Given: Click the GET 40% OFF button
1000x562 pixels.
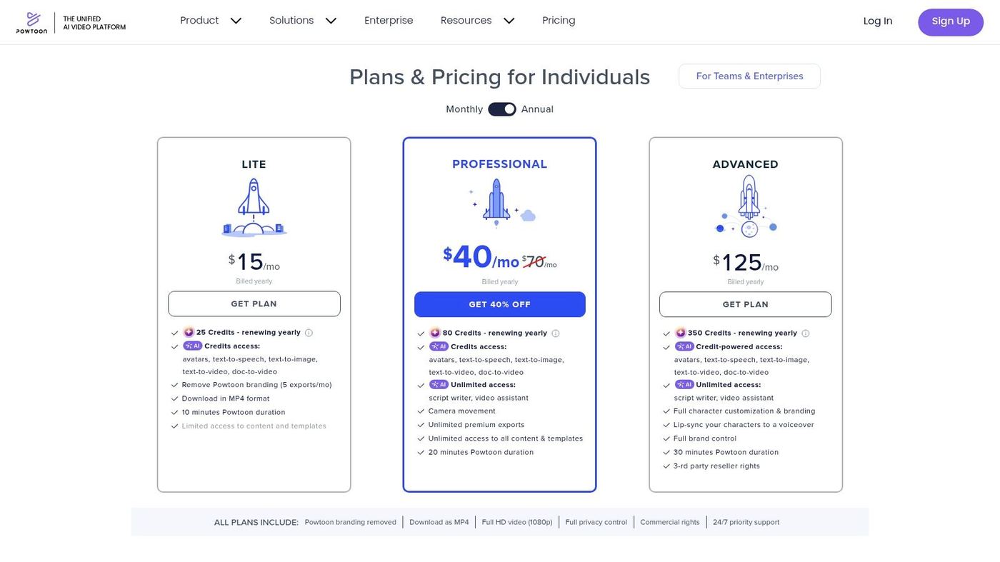Looking at the screenshot, I should click(500, 304).
